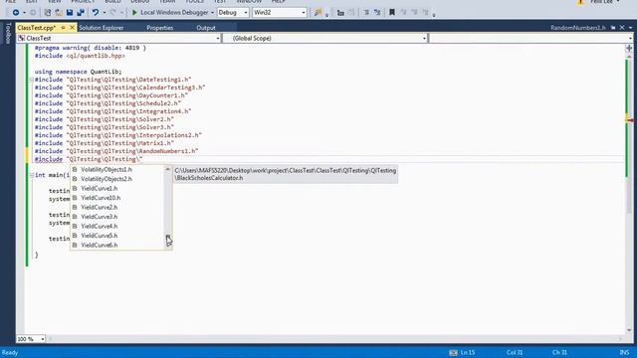Click the autocomplete list up arrow
Screen dimensions: 637x358
click(x=168, y=169)
